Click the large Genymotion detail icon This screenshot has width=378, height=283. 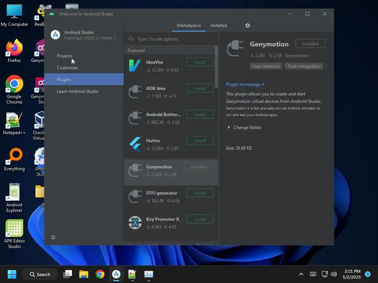[x=235, y=48]
